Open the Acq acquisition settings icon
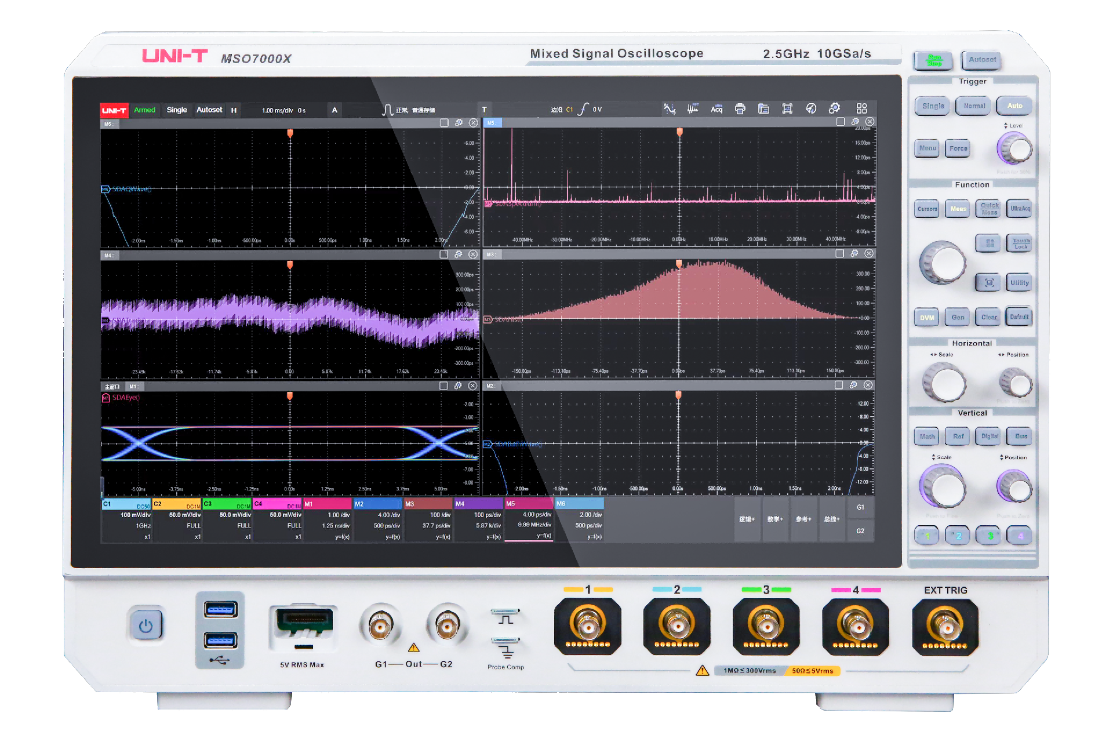The width and height of the screenshot is (1113, 742). point(716,109)
